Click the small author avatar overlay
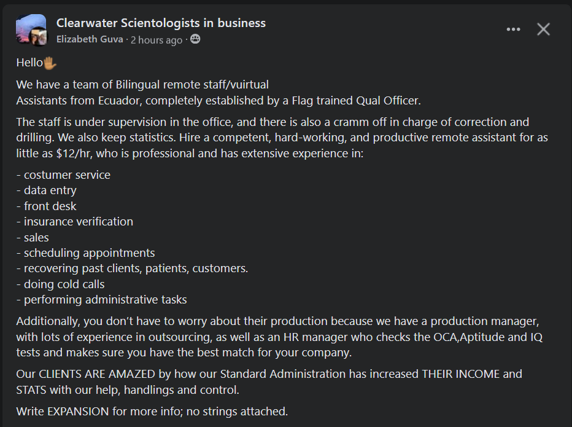 pyautogui.click(x=39, y=39)
